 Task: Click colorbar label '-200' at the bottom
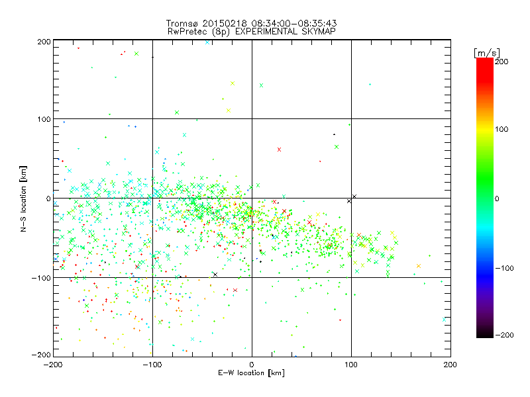pos(504,335)
